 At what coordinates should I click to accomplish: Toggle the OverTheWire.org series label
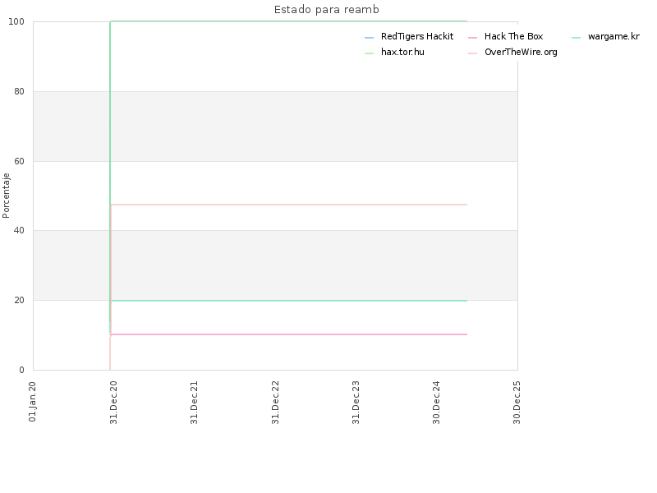[x=521, y=52]
